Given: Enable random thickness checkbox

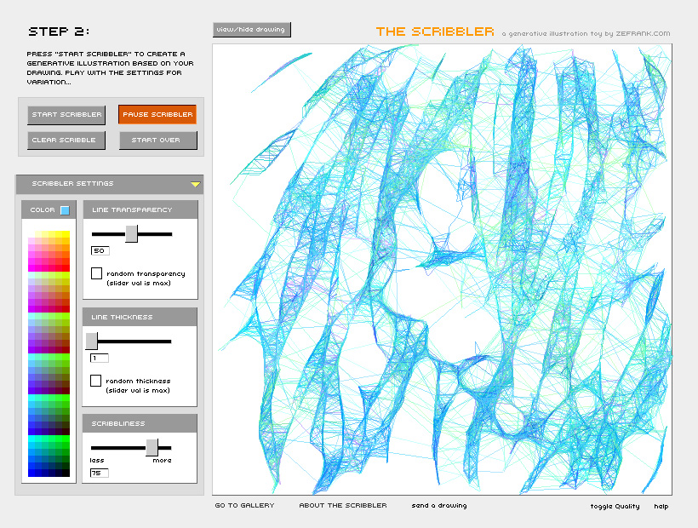Looking at the screenshot, I should click(96, 381).
